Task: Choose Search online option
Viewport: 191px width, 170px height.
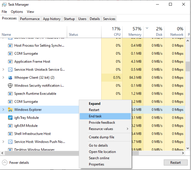Action: tap(105, 158)
